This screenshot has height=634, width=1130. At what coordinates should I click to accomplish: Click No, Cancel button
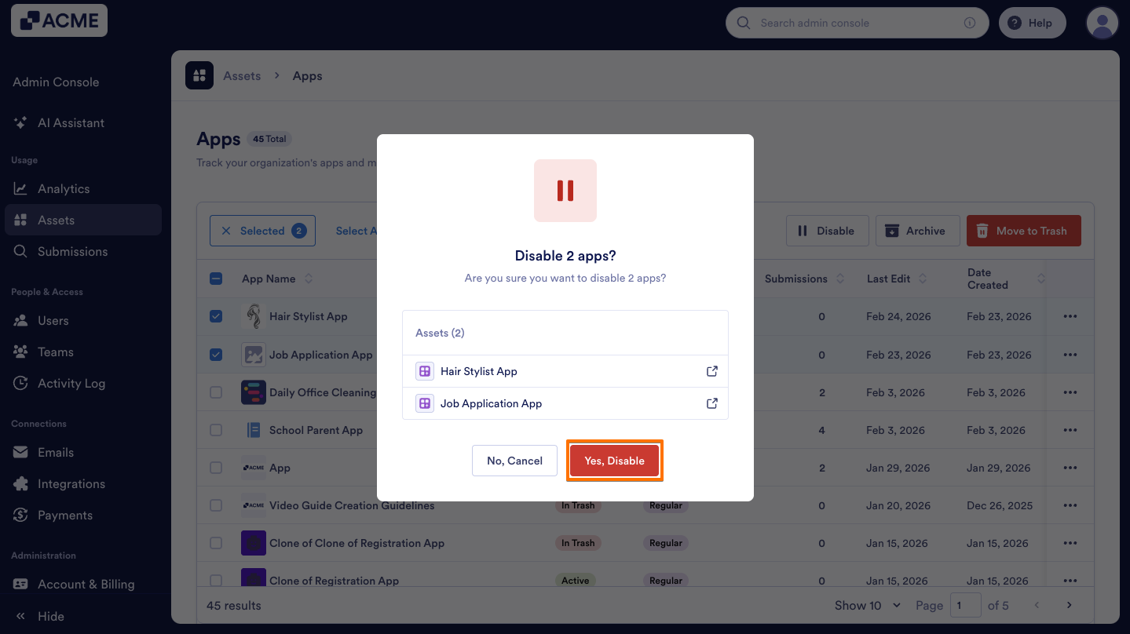click(514, 461)
